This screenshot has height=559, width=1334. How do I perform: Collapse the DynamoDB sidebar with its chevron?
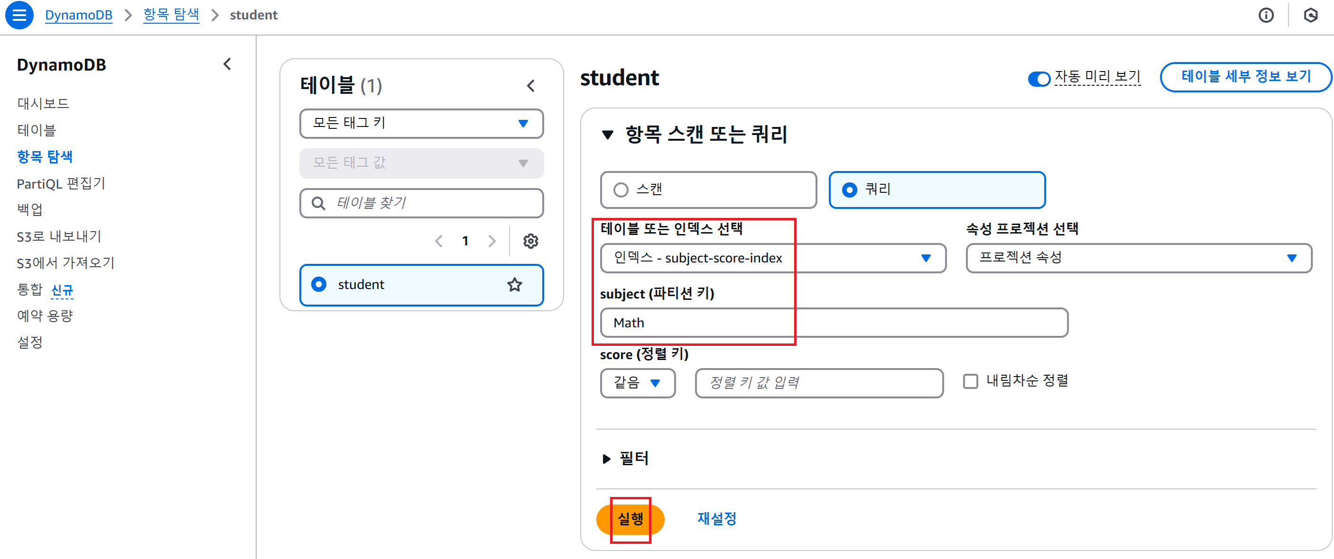(227, 64)
